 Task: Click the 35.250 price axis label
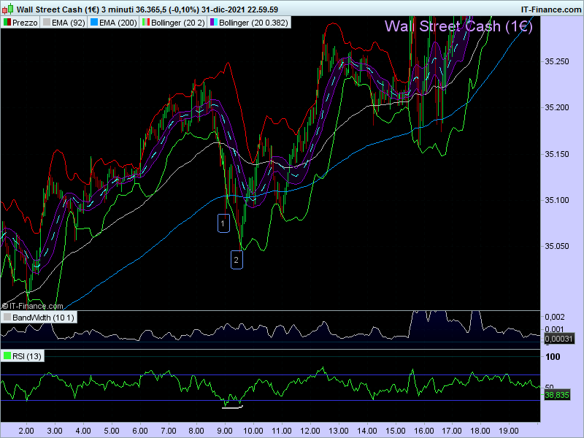[557, 61]
